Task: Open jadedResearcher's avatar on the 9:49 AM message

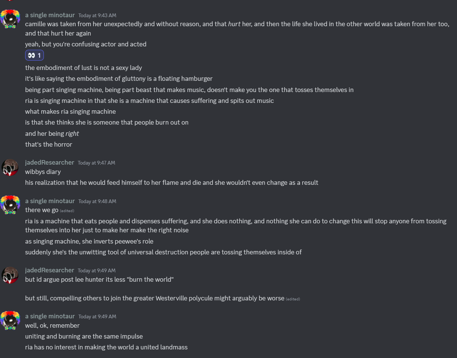Action: click(x=10, y=275)
